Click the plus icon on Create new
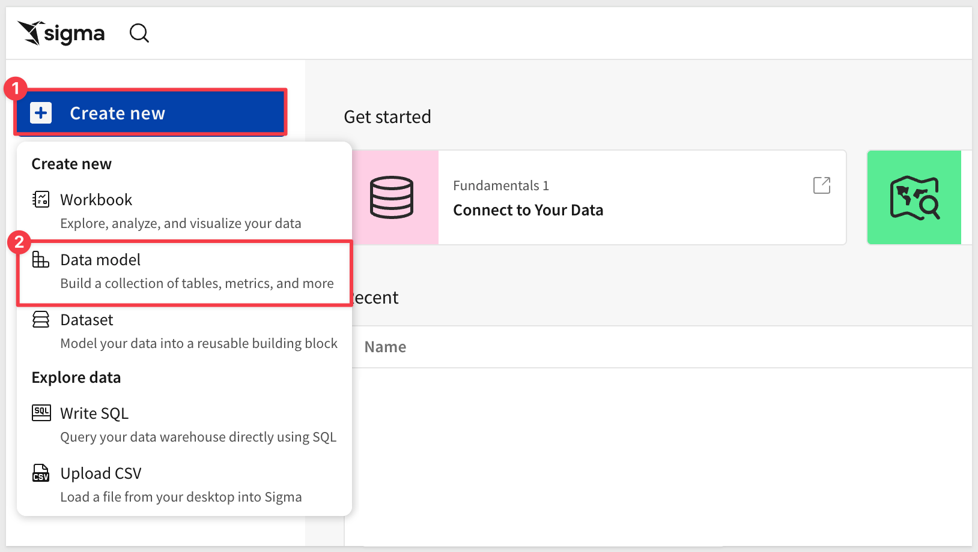This screenshot has height=552, width=978. 41,113
